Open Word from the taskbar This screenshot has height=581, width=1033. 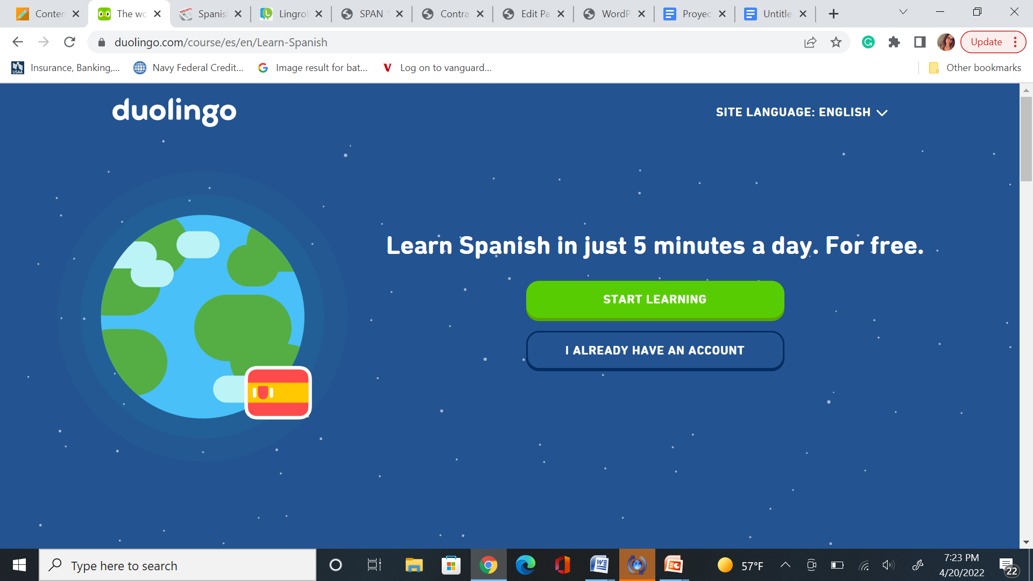click(x=599, y=565)
